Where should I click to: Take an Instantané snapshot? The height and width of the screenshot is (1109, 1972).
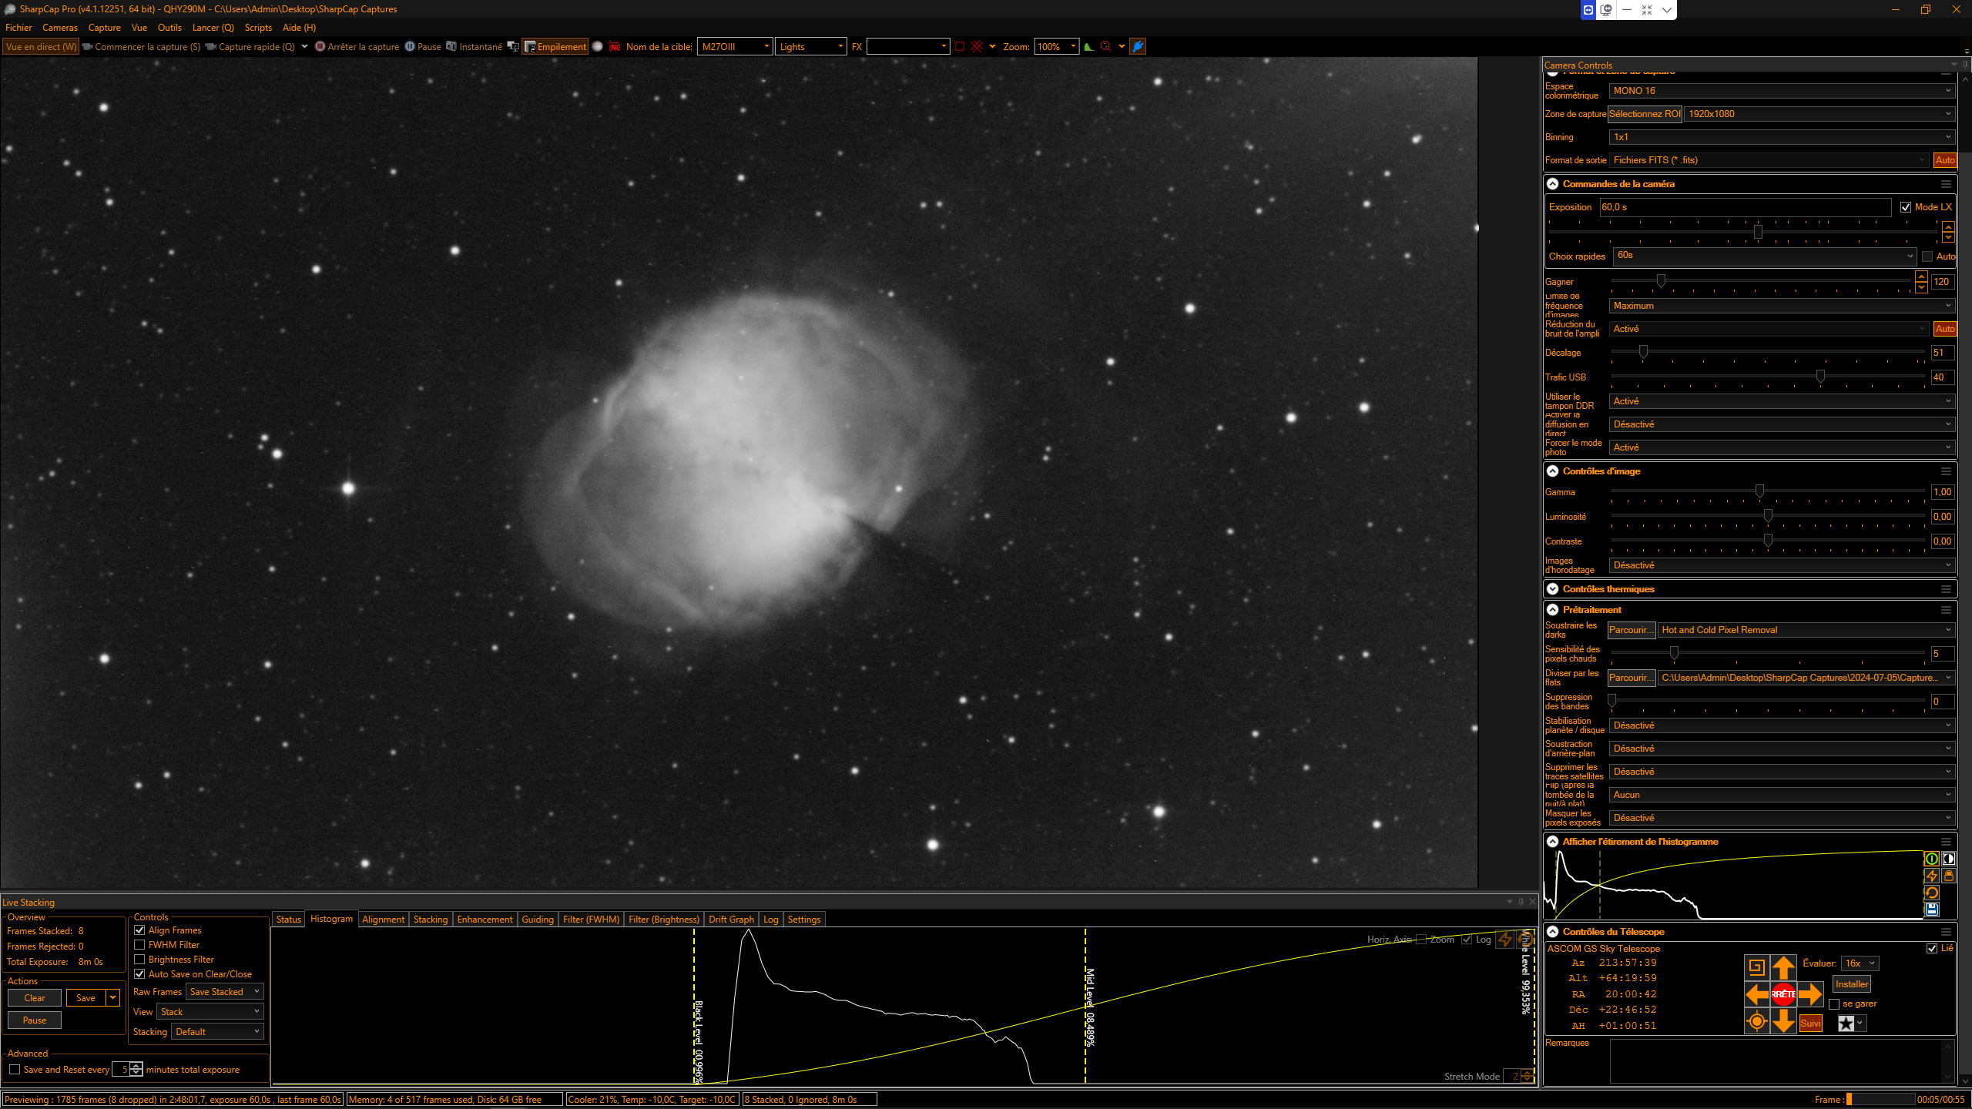(474, 47)
